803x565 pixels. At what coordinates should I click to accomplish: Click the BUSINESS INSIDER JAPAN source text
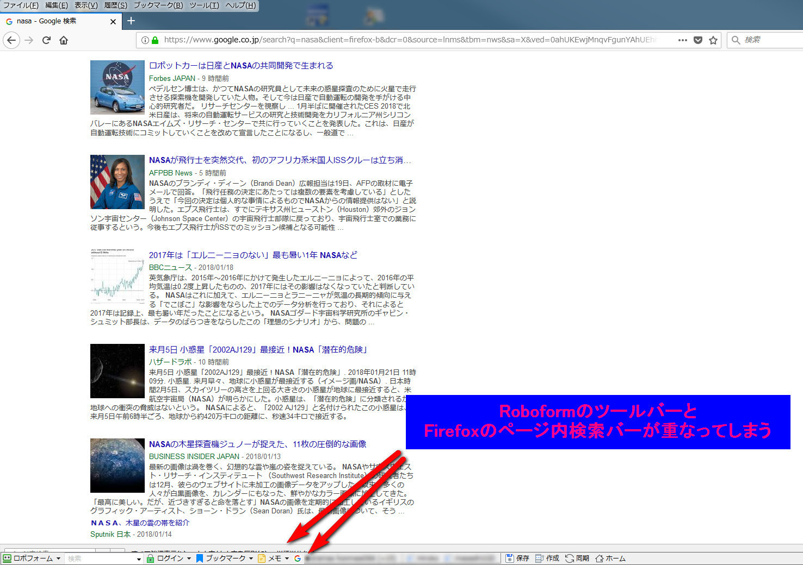coord(194,456)
